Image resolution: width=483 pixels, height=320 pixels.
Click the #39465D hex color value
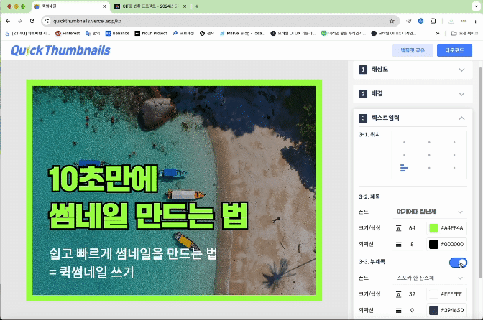click(452, 311)
